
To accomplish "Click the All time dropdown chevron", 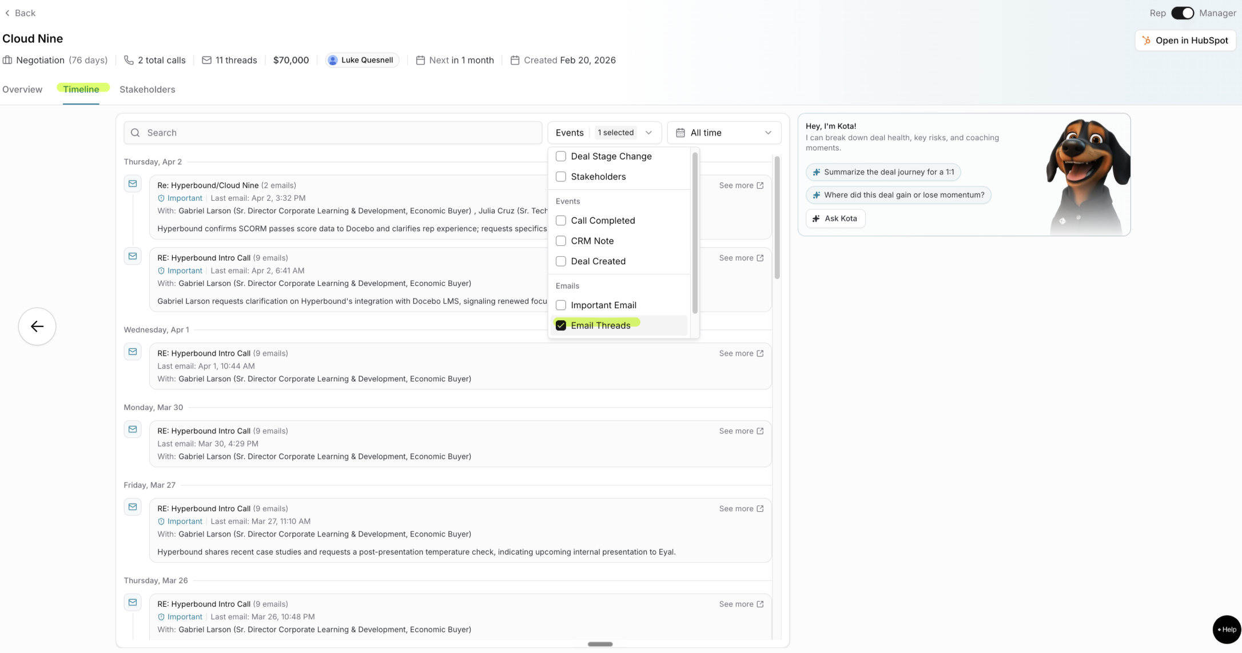I will coord(768,133).
